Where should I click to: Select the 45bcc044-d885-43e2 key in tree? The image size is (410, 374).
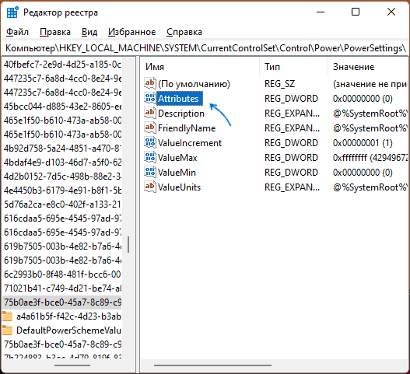pos(62,107)
